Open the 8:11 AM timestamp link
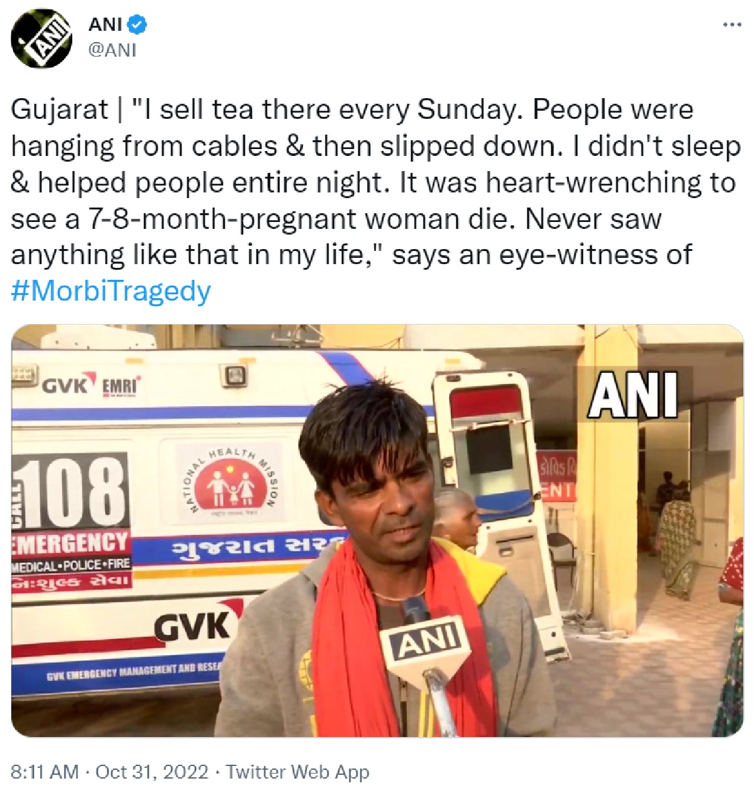Viewport: 754px width, 788px height. coord(45,772)
